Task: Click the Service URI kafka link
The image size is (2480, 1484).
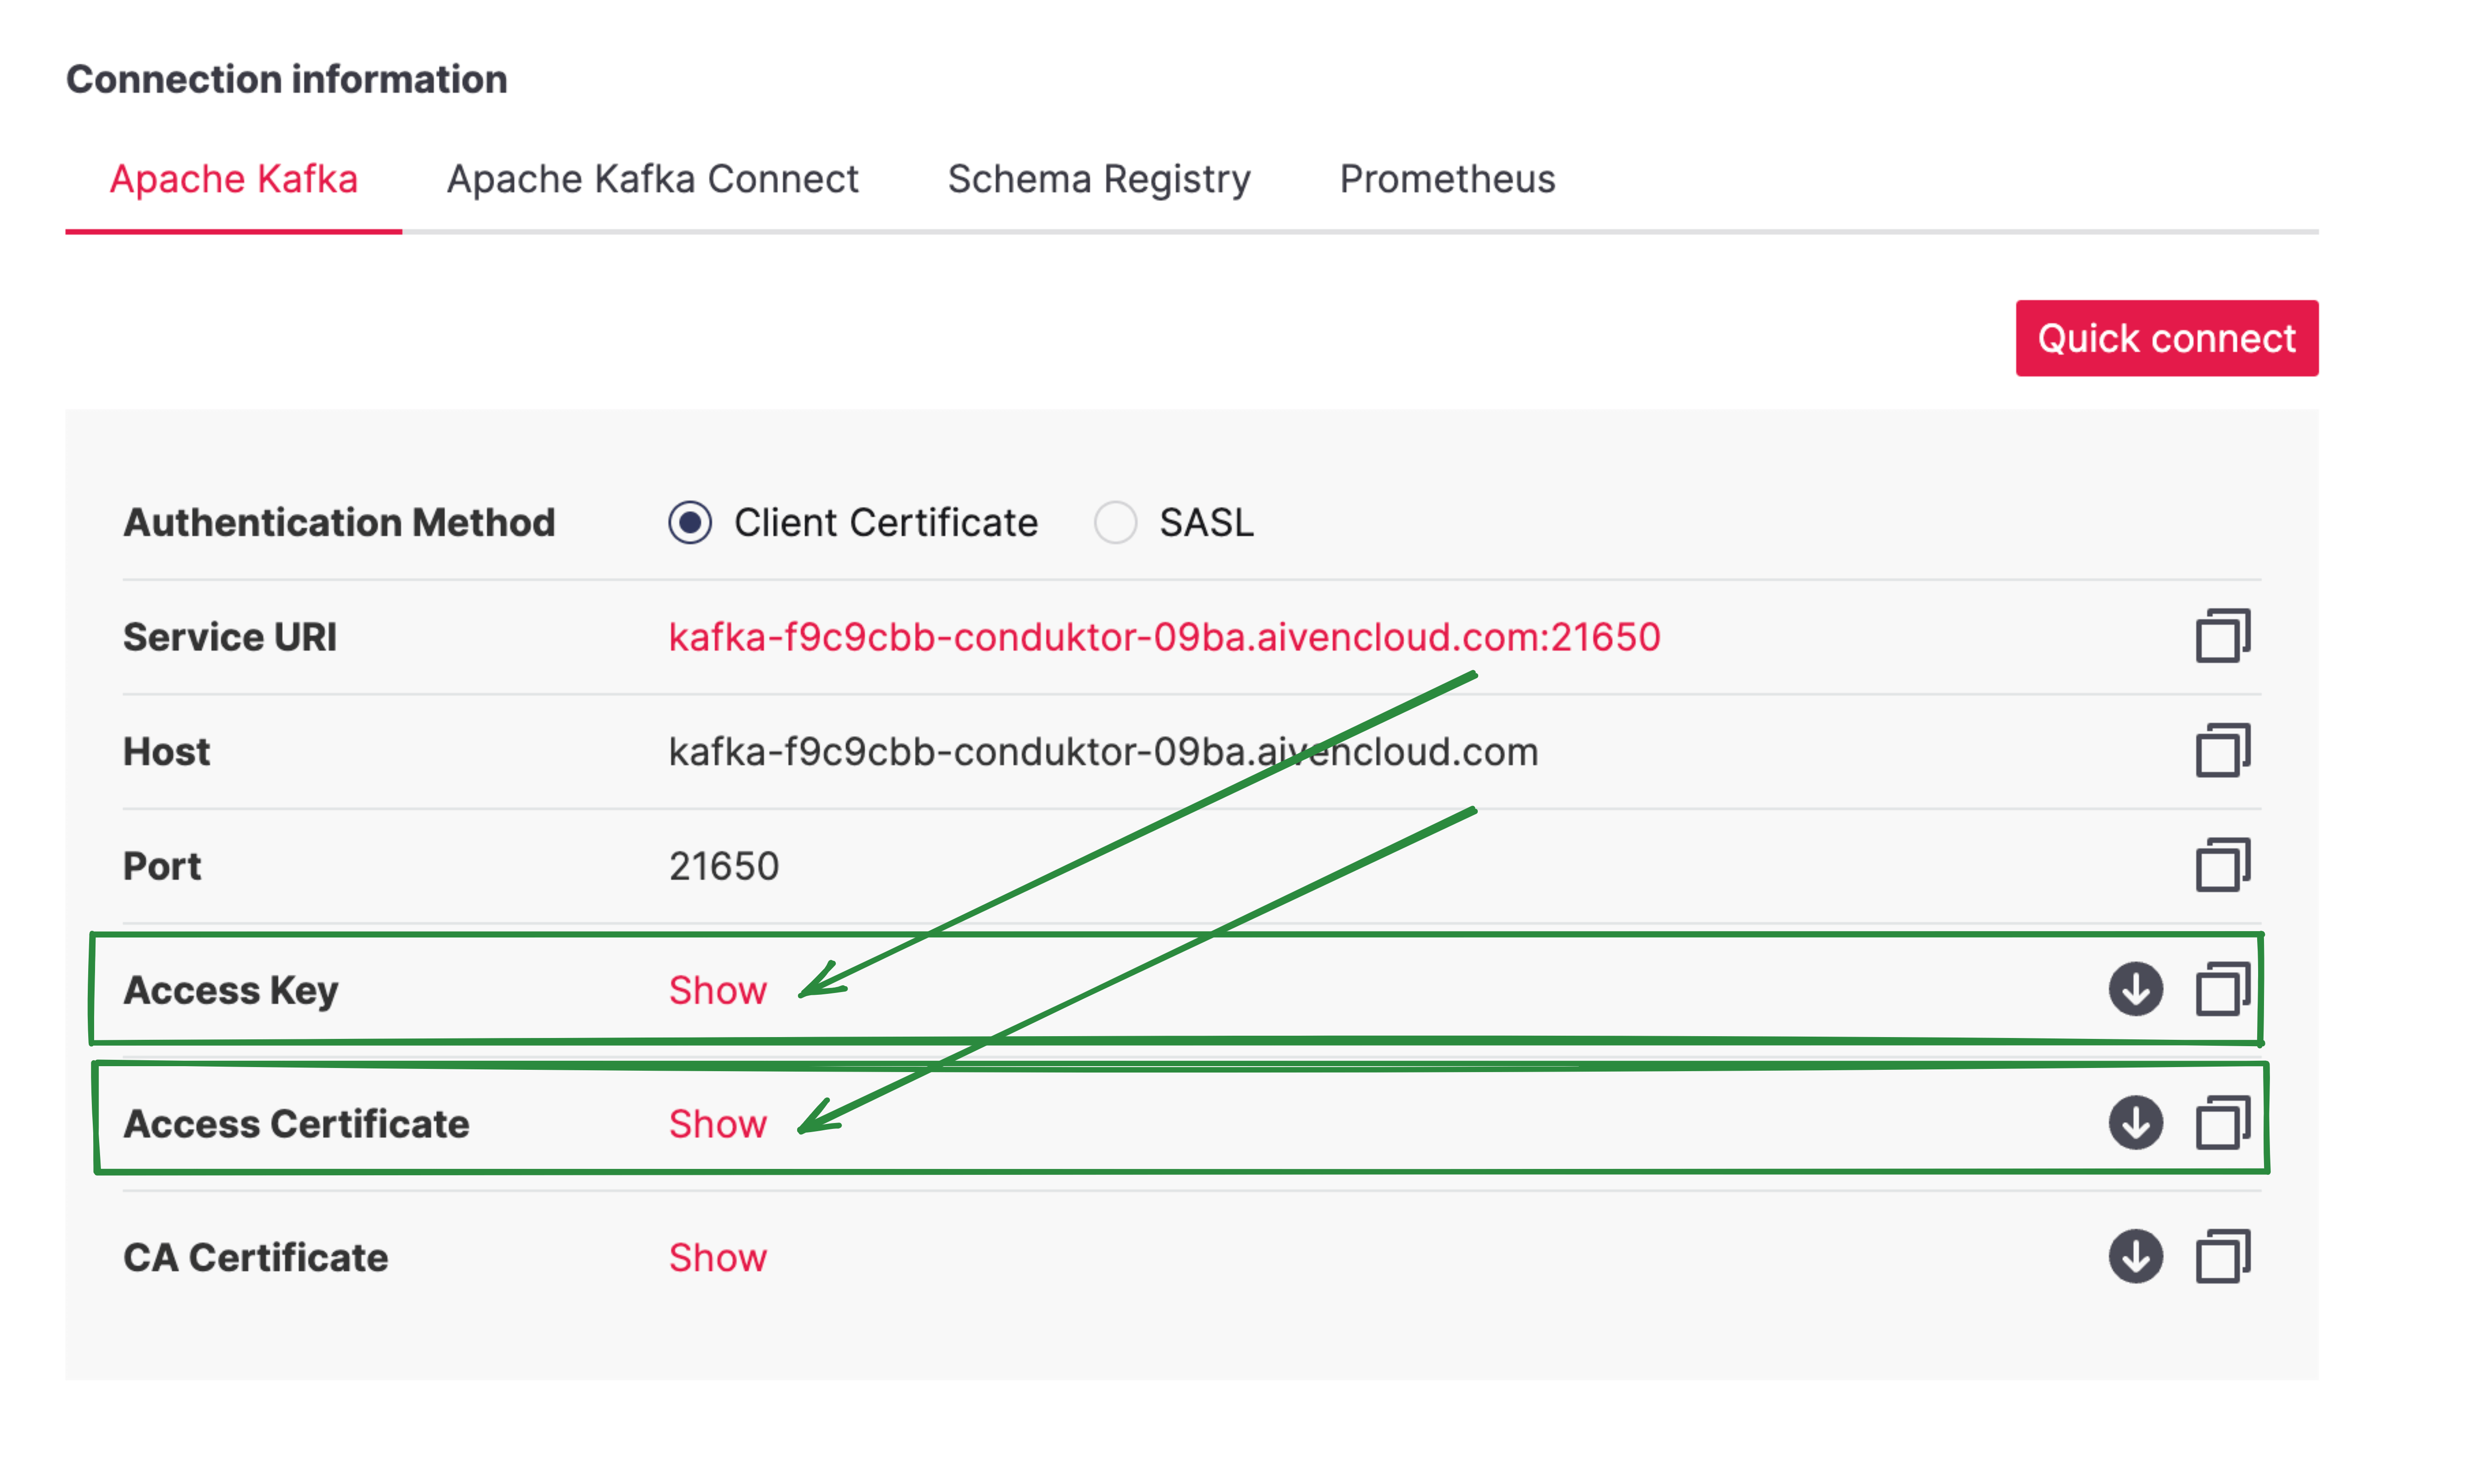Action: [x=1163, y=637]
